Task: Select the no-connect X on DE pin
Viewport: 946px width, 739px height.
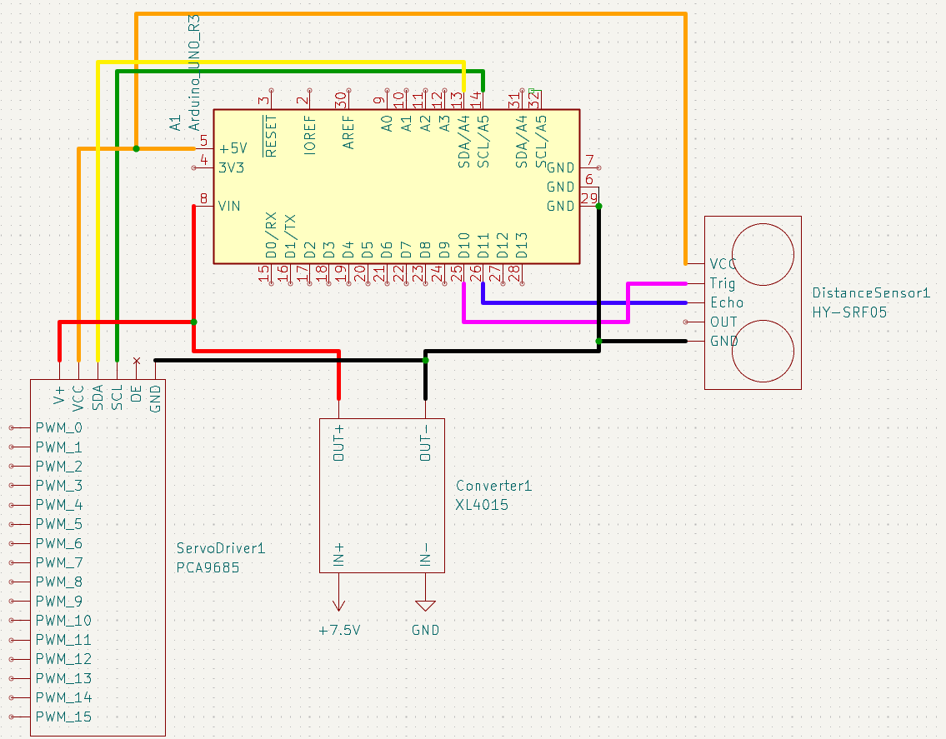Action: [137, 361]
